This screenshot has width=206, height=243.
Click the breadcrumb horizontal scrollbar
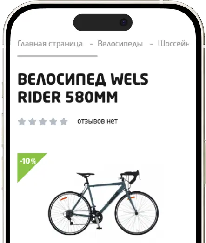[x=57, y=56]
